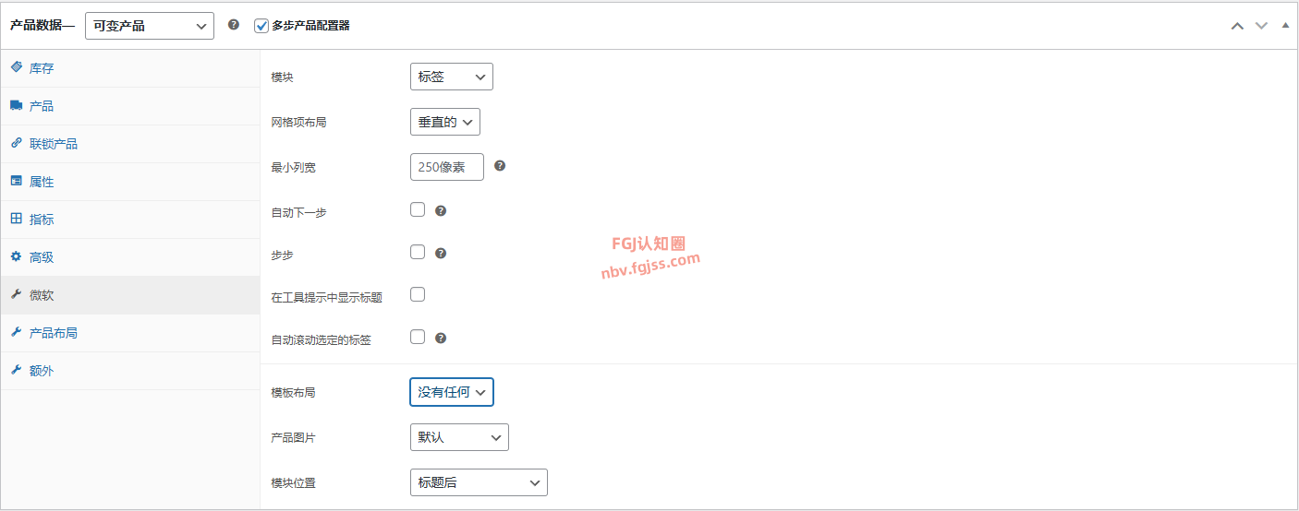Uncheck the 多步产品配置器 checkbox
The height and width of the screenshot is (511, 1299).
point(261,26)
